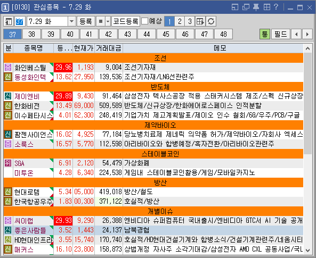
Task: Click the 신 badge icon beside 제이엔비
Action: click(8, 96)
